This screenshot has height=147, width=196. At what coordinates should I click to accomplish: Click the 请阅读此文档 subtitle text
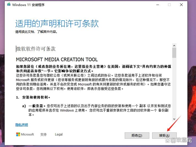click(36, 32)
